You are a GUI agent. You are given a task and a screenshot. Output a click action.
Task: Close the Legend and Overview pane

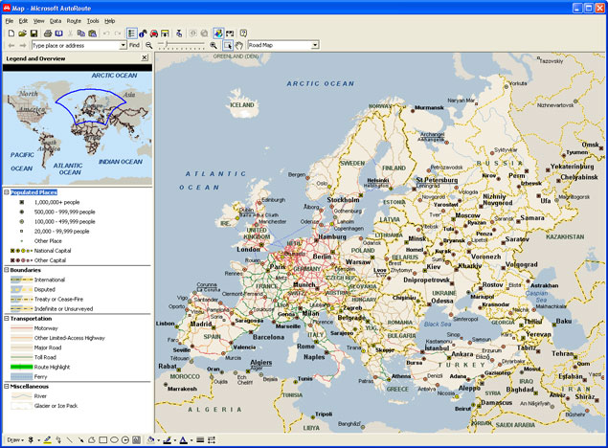(145, 57)
